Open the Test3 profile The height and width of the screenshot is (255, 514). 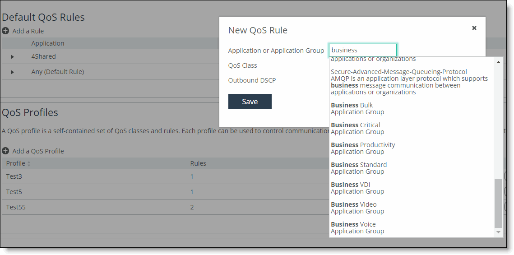tap(14, 176)
